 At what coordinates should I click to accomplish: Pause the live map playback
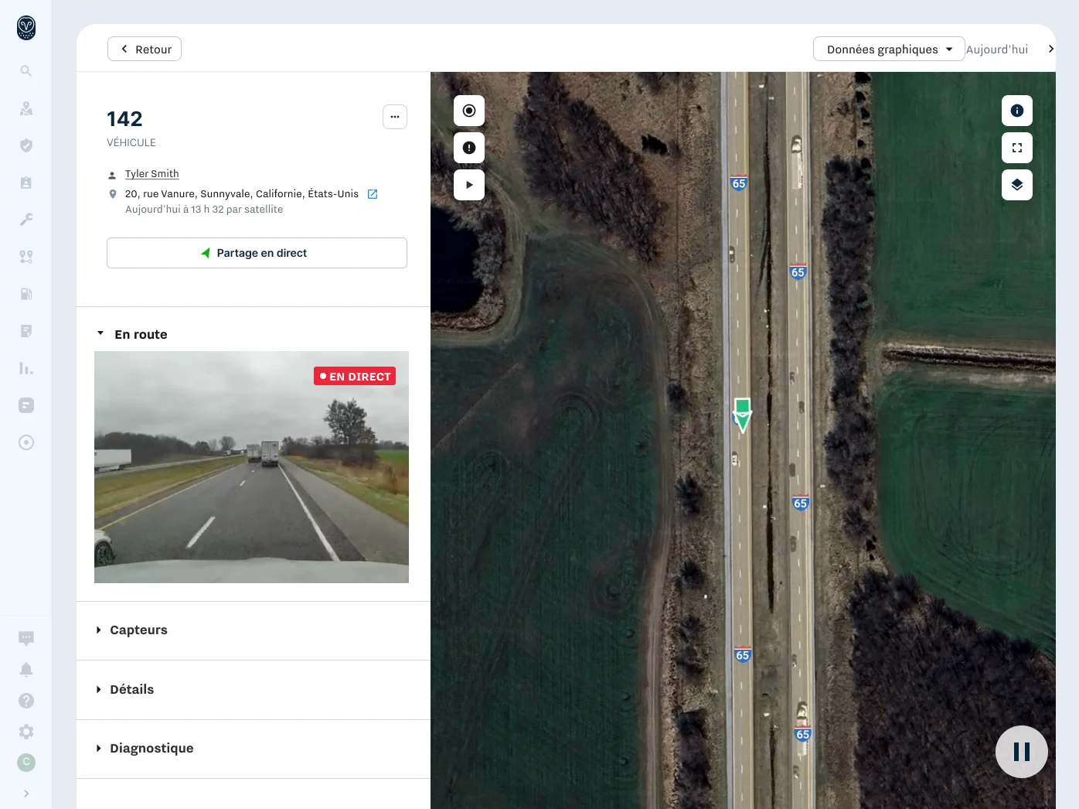[1021, 751]
